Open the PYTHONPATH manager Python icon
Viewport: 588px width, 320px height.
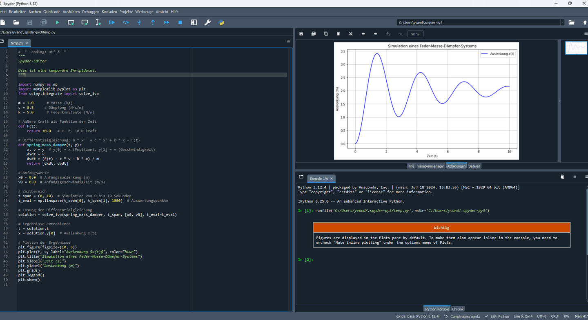pos(221,22)
